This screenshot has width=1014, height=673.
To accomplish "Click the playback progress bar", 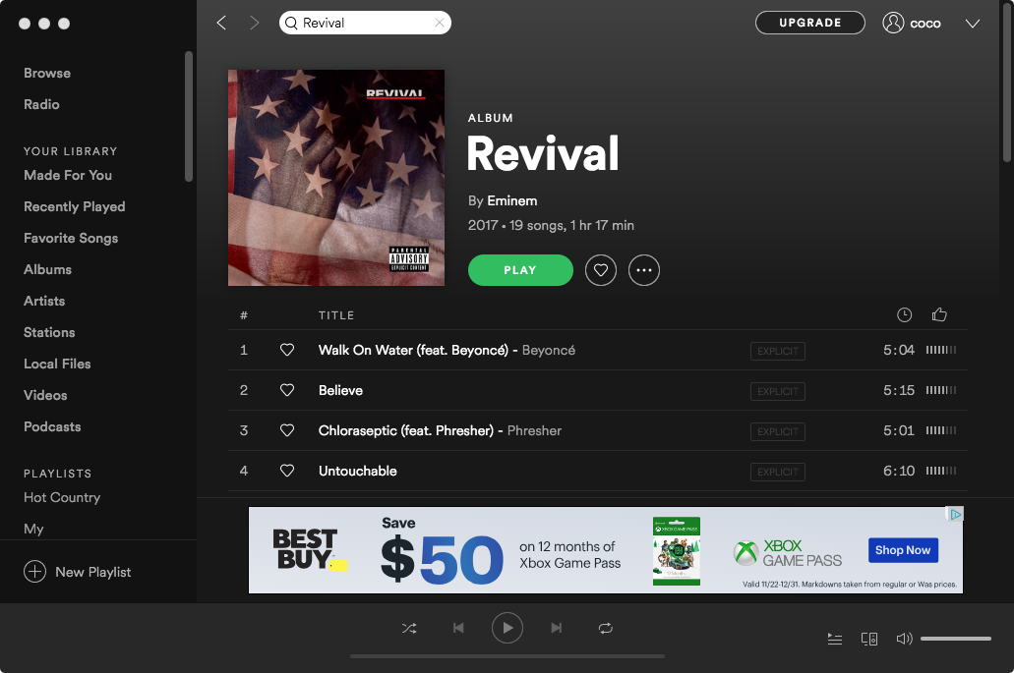I will [x=507, y=656].
